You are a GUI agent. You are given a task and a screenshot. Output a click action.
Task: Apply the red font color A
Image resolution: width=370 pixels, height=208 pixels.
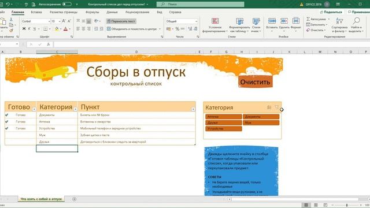tap(65, 29)
